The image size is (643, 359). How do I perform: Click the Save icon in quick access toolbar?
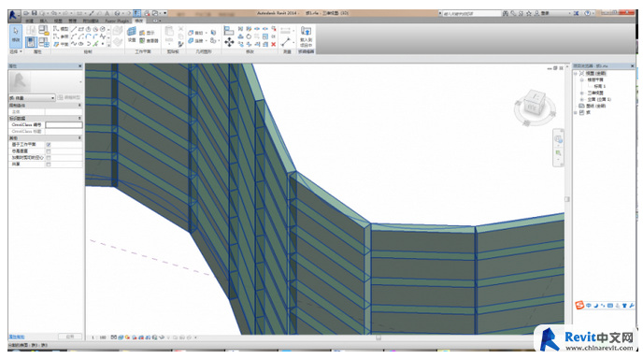35,13
